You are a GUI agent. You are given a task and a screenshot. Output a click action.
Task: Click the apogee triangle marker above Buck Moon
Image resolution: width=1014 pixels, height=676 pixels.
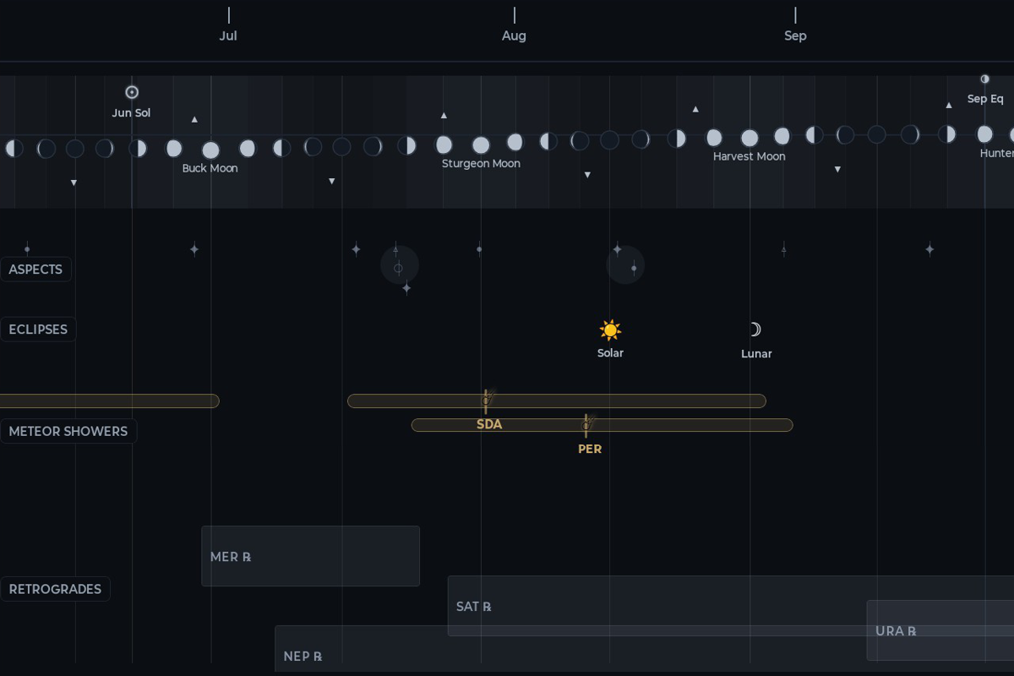(194, 119)
